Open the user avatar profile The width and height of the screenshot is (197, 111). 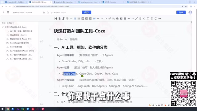click(190, 12)
